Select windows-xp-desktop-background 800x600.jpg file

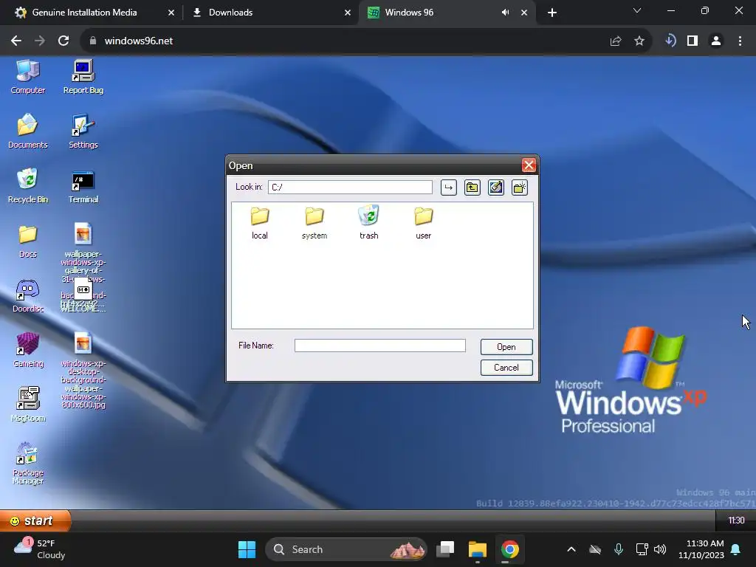click(83, 371)
